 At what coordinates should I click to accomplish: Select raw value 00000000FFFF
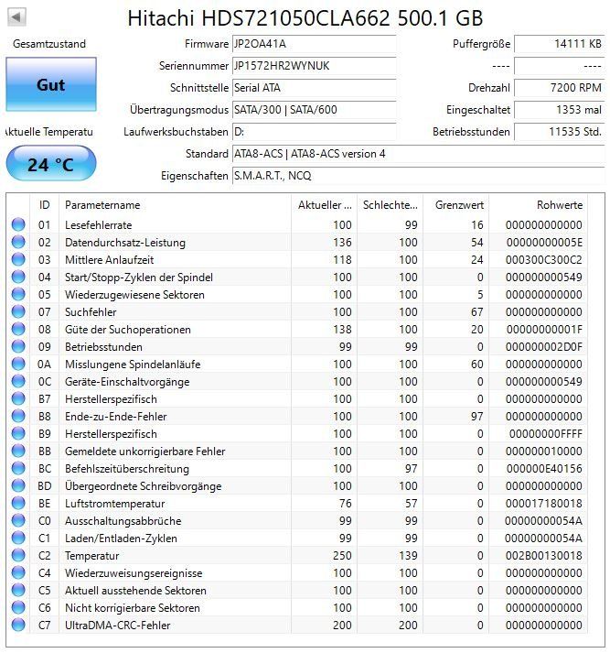[546, 434]
